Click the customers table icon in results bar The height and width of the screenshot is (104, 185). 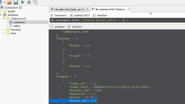[x=51, y=27]
